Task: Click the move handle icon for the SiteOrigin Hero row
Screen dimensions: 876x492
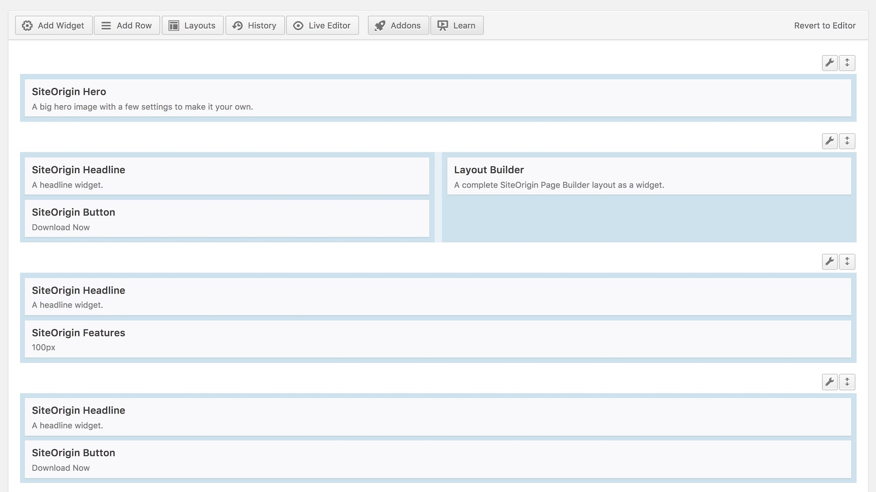Action: pos(847,63)
